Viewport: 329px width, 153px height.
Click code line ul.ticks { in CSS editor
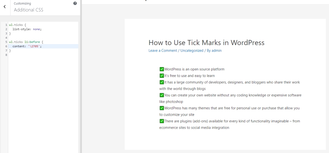17,25
